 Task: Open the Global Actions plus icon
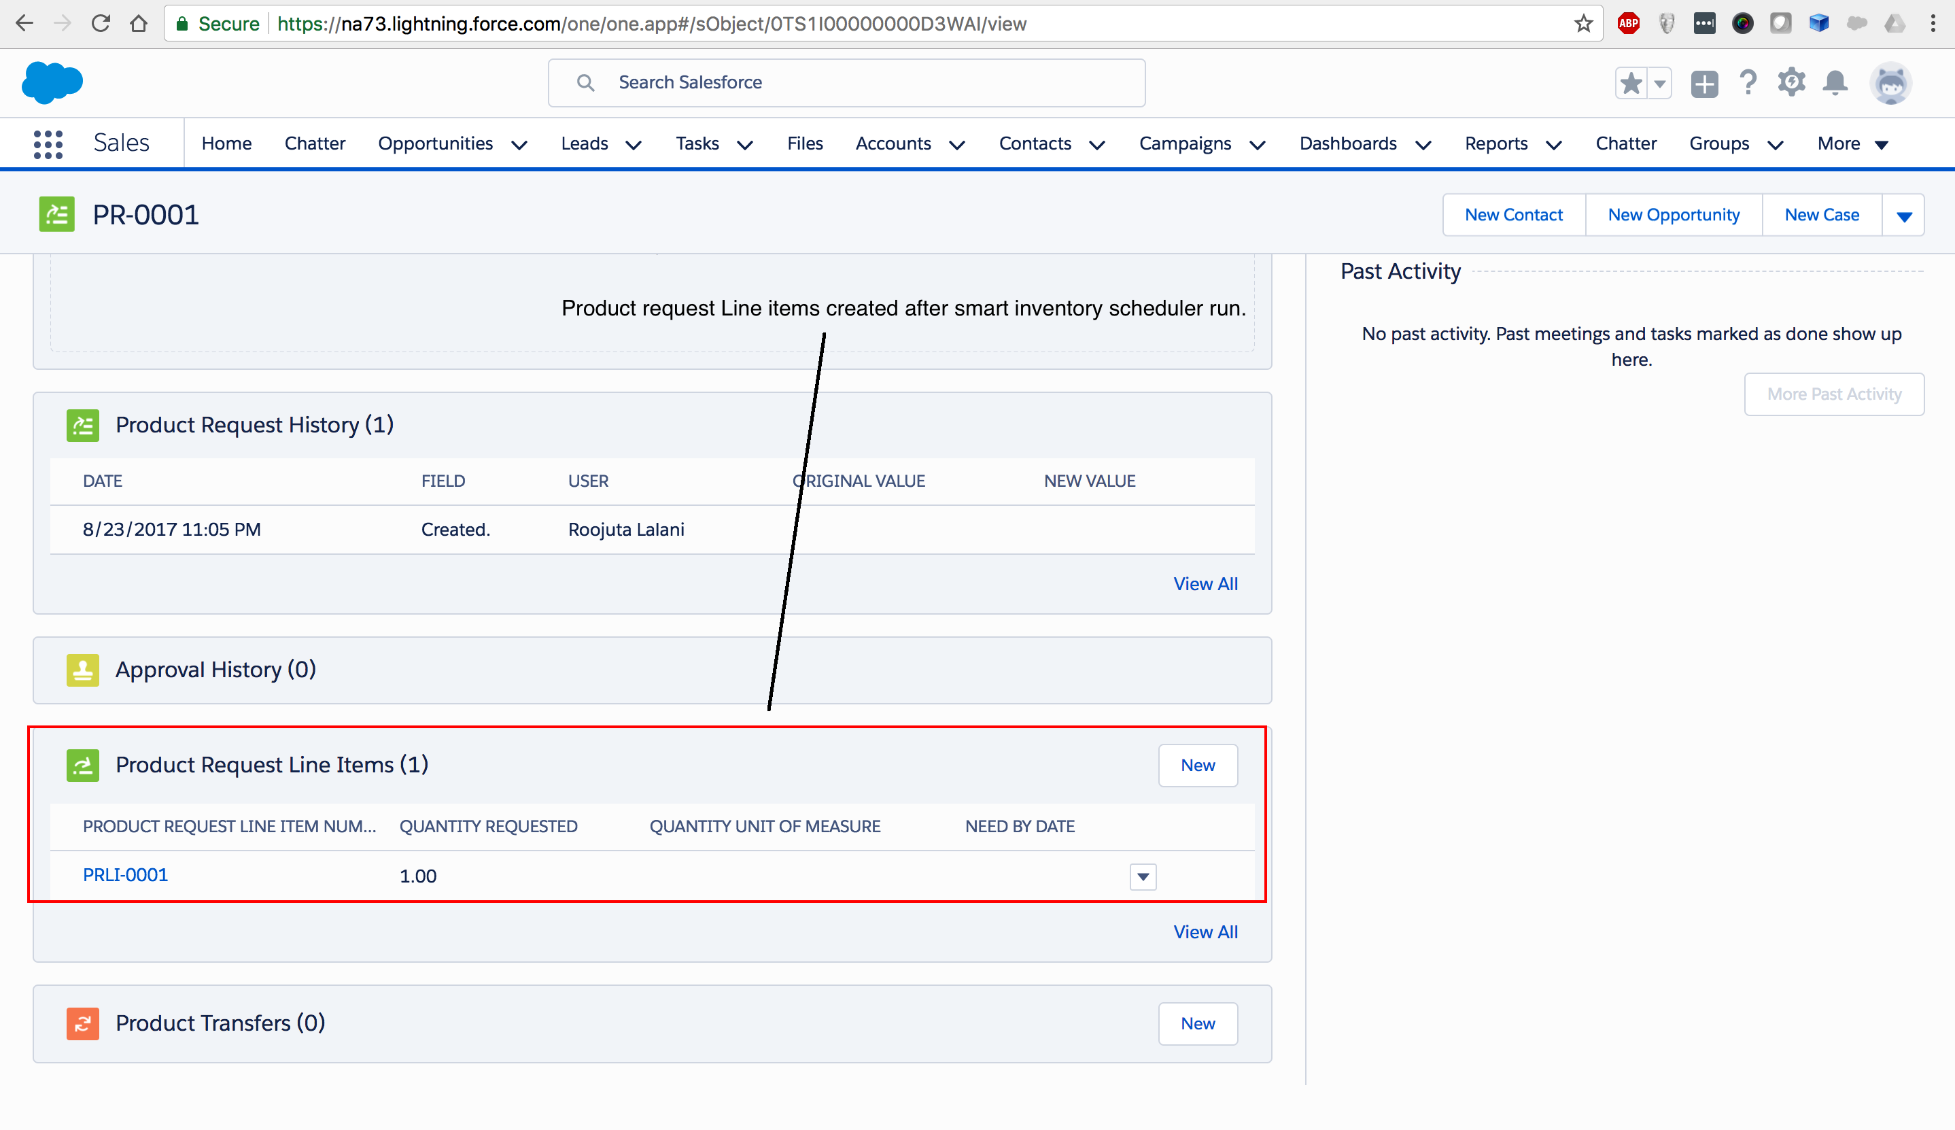pos(1704,83)
